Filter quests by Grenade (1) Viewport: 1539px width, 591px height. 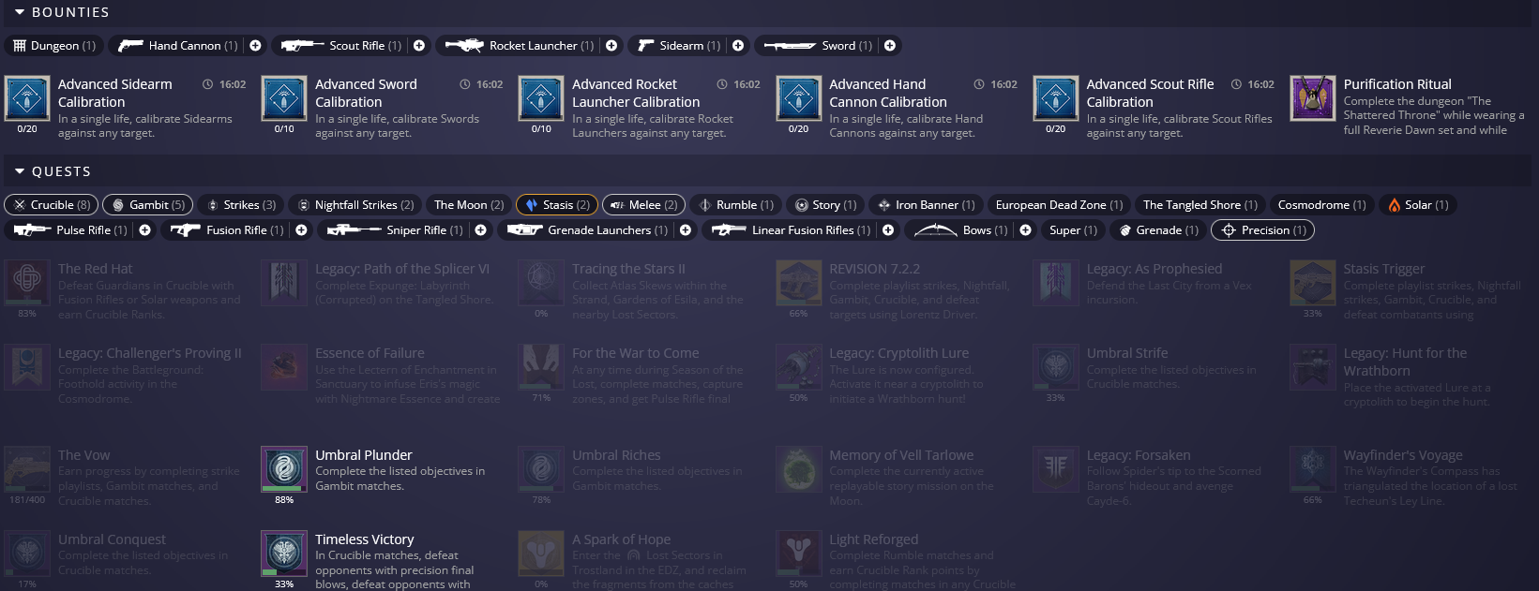point(1158,229)
